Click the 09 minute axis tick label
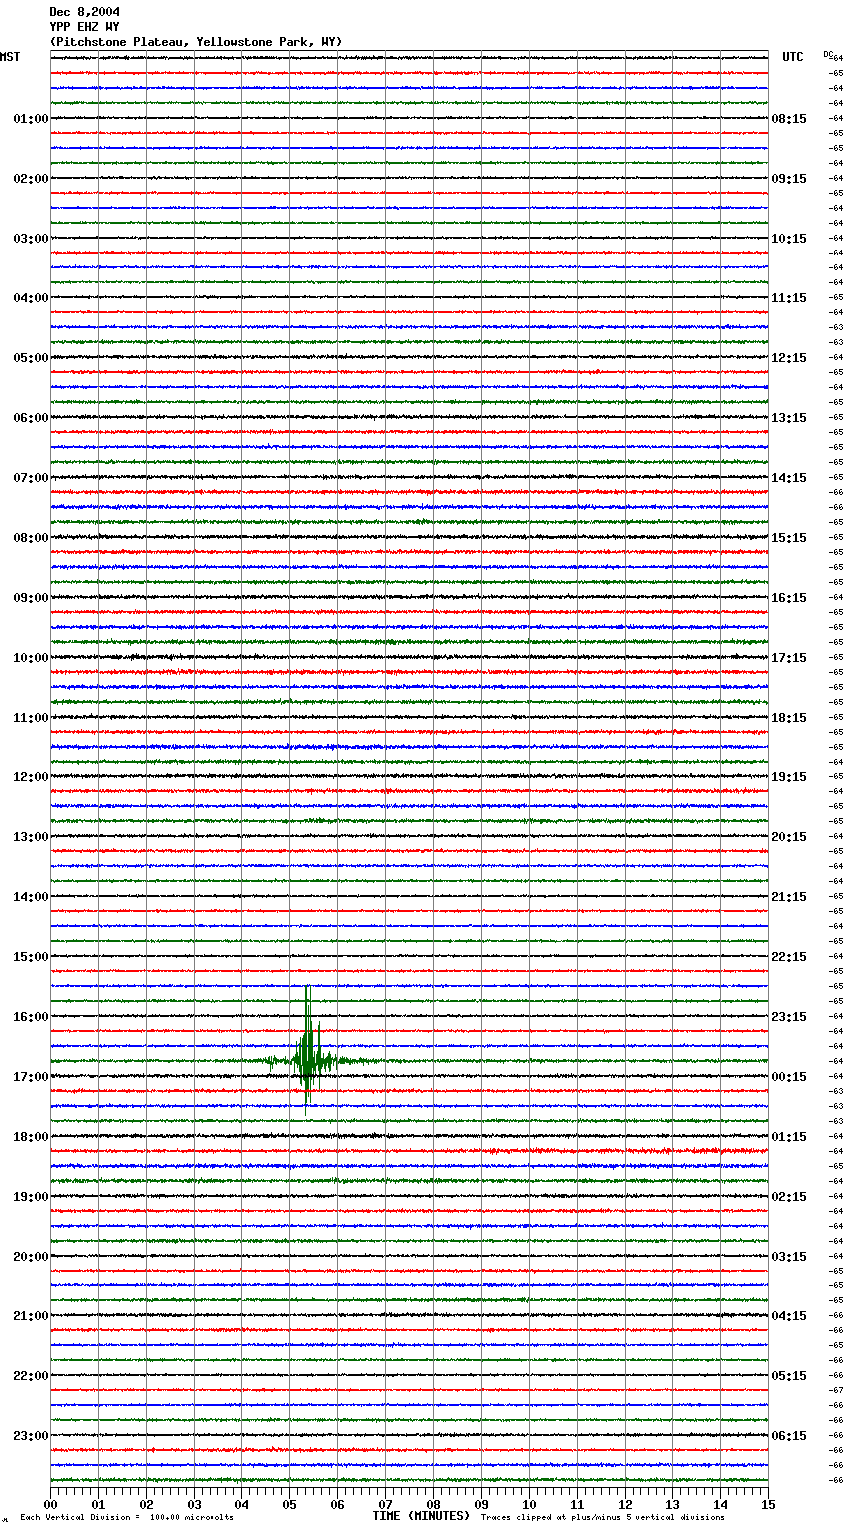Image resolution: width=848 pixels, height=1531 pixels. pos(481,1504)
